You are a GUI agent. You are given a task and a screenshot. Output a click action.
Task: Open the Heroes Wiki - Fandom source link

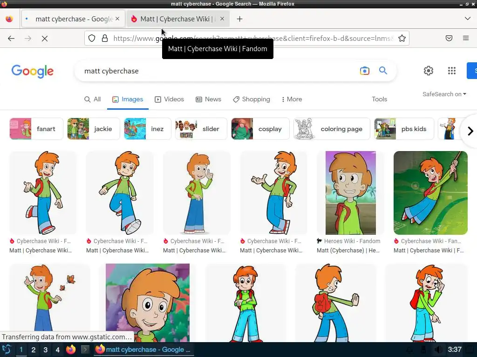coord(348,241)
